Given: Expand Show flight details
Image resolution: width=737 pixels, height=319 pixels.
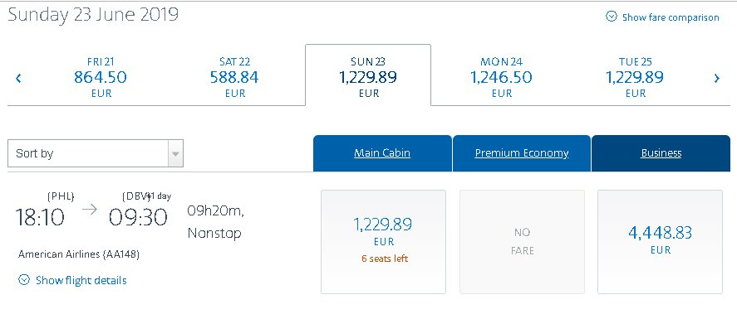Looking at the screenshot, I should 81,280.
